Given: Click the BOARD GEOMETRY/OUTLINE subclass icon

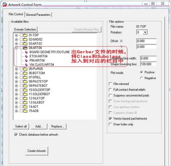Looking at the screenshot, I should (26, 52).
